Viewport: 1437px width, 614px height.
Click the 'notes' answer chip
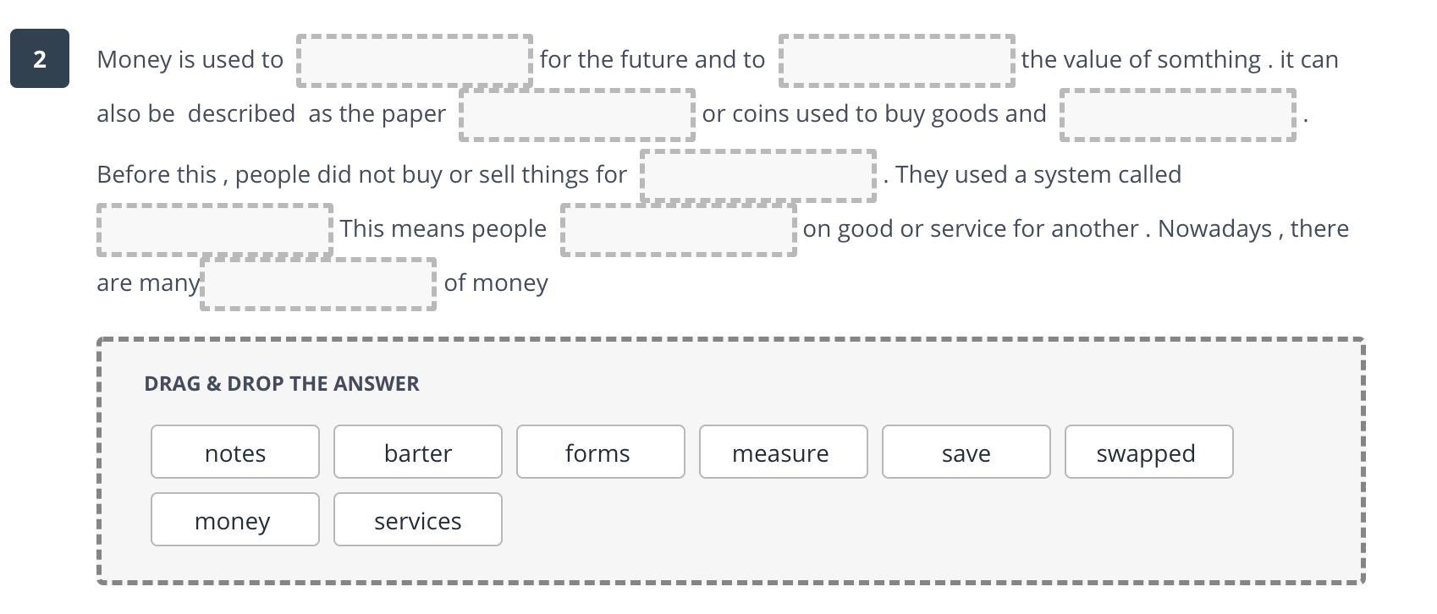pyautogui.click(x=235, y=452)
